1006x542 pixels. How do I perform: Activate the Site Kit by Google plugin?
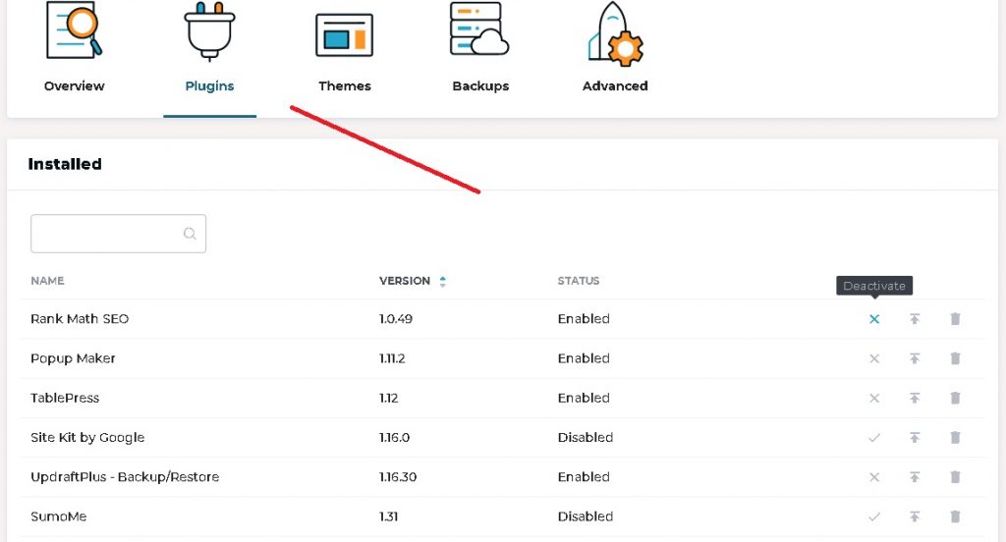[873, 438]
